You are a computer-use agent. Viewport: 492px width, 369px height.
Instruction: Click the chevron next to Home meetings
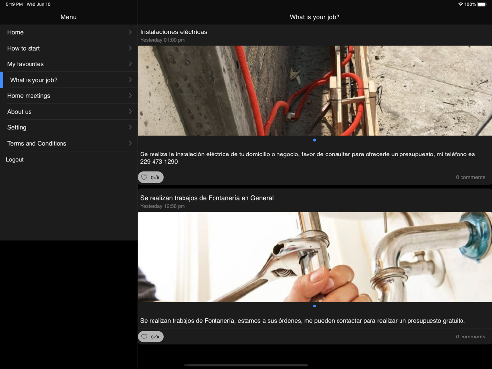point(130,96)
